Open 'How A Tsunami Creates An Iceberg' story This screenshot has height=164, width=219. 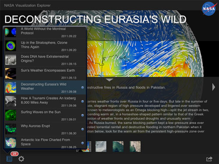(45, 101)
